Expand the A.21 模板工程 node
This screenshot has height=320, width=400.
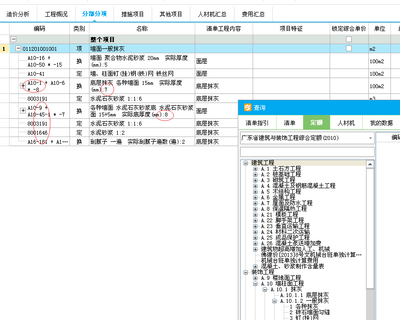pyautogui.click(x=255, y=215)
